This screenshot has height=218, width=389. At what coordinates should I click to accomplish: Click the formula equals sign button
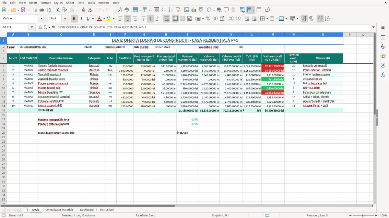pos(53,27)
